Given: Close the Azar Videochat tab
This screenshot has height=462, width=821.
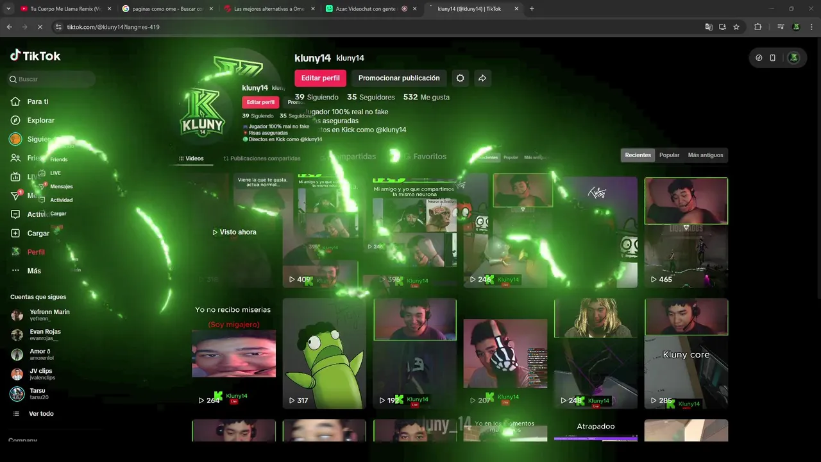Looking at the screenshot, I should pos(415,9).
